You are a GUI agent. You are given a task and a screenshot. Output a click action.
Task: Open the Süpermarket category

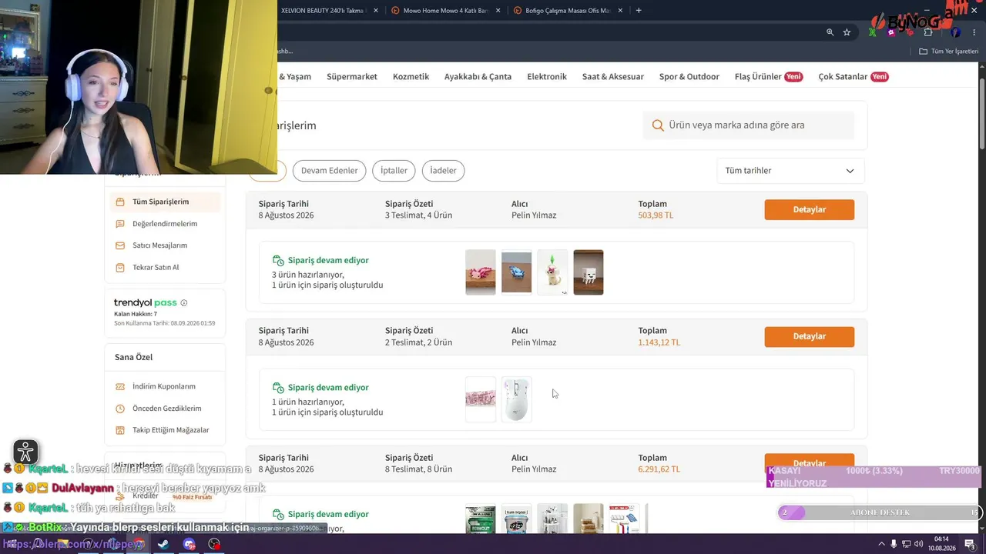(x=352, y=77)
